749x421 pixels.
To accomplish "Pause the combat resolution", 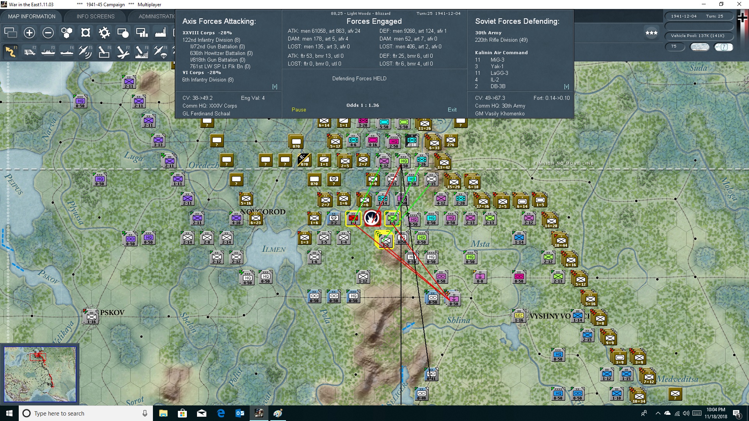I will (299, 110).
